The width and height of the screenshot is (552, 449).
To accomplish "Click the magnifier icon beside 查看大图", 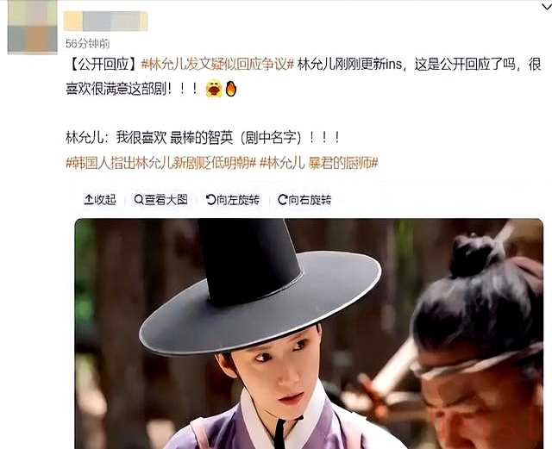I will [139, 200].
